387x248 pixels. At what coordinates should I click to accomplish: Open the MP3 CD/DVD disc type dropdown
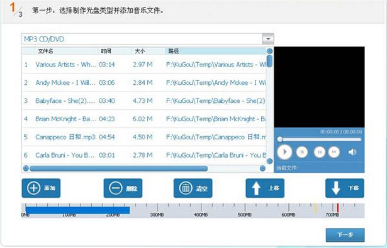point(268,39)
